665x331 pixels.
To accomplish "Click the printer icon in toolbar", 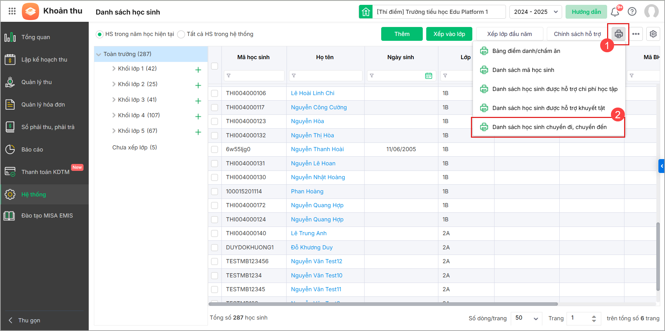I will (x=618, y=34).
